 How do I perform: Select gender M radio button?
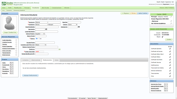[x=39, y=38]
